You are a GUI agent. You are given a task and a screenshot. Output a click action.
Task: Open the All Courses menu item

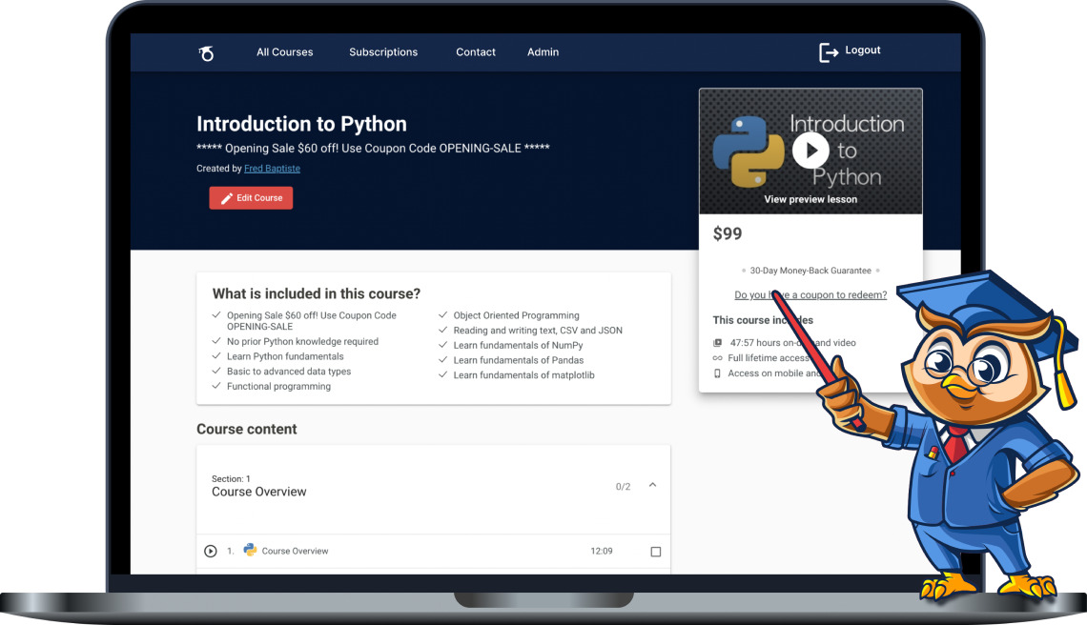click(284, 52)
